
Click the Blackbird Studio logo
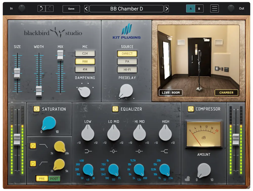pyautogui.click(x=53, y=32)
